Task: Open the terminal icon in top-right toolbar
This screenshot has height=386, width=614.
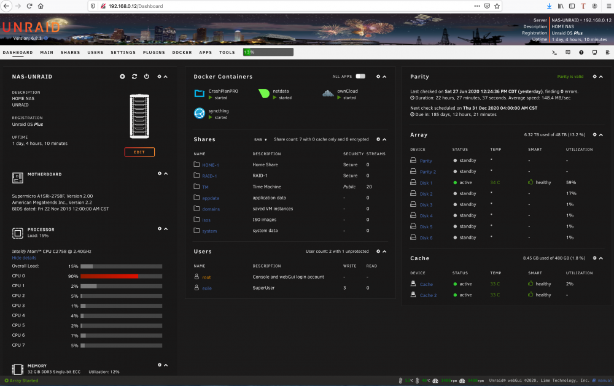Action: pos(554,52)
